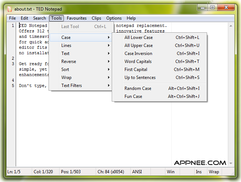Open the File menu

[x=12, y=18]
